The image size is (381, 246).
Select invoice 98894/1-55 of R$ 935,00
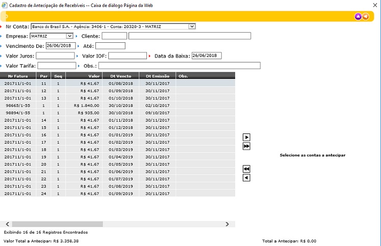pos(17,112)
